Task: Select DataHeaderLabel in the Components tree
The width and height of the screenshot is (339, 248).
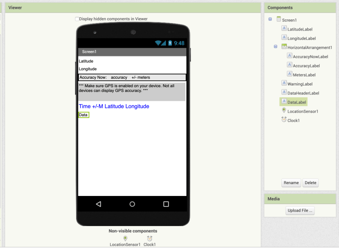Action: [303, 93]
